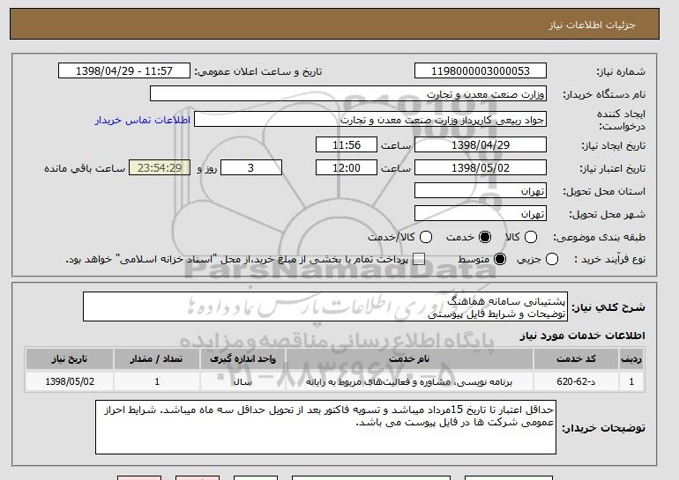Viewport: 679px width, 480px height.
Task: Select the جزیی purchase type radio
Action: point(552,259)
